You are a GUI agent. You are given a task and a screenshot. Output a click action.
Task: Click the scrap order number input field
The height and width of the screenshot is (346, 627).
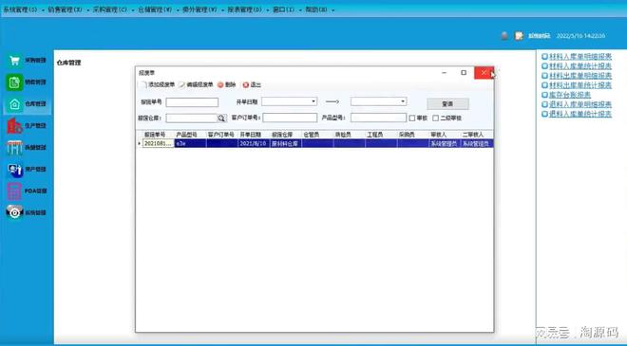[x=192, y=102]
